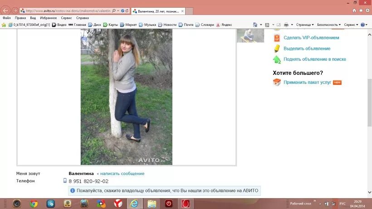Open the Сервис menu in menu bar

pos(66,18)
